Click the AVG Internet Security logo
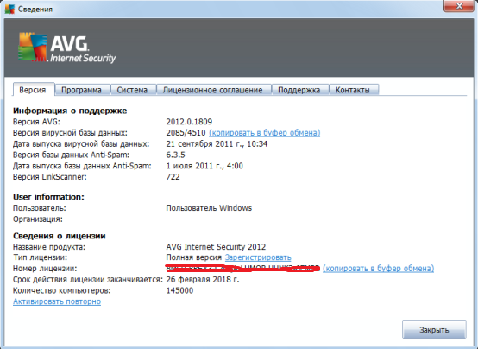This screenshot has width=478, height=349. point(67,48)
